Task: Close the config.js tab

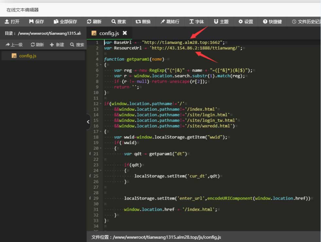Action: click(x=125, y=33)
